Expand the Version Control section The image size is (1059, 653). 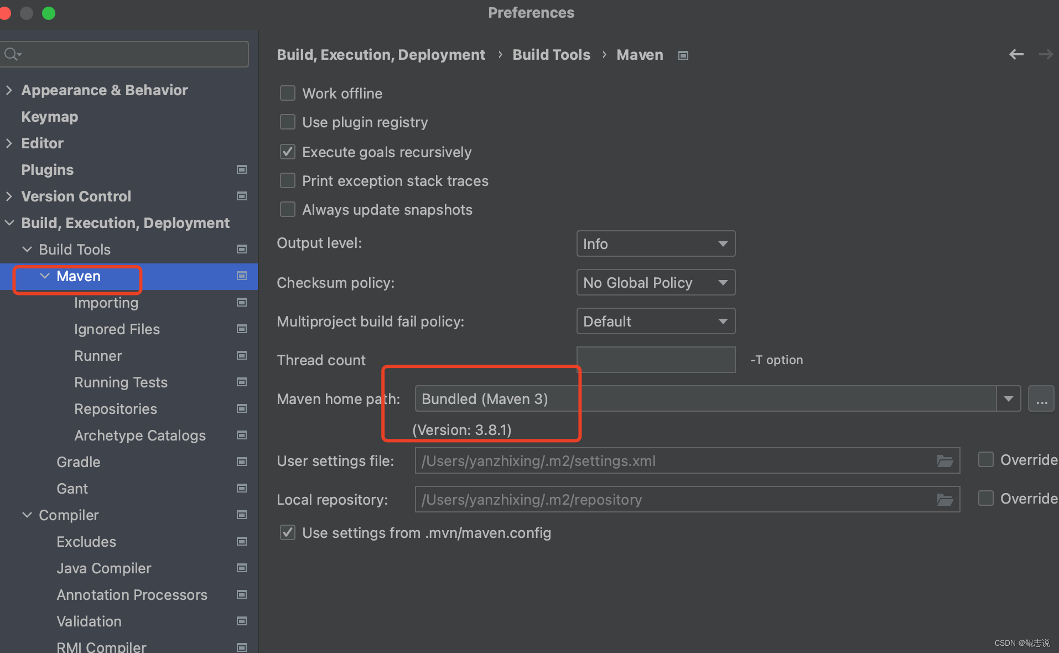(9, 196)
